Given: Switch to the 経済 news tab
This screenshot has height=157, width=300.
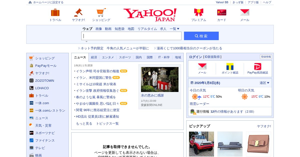Looking at the screenshot, I should pos(94,57).
